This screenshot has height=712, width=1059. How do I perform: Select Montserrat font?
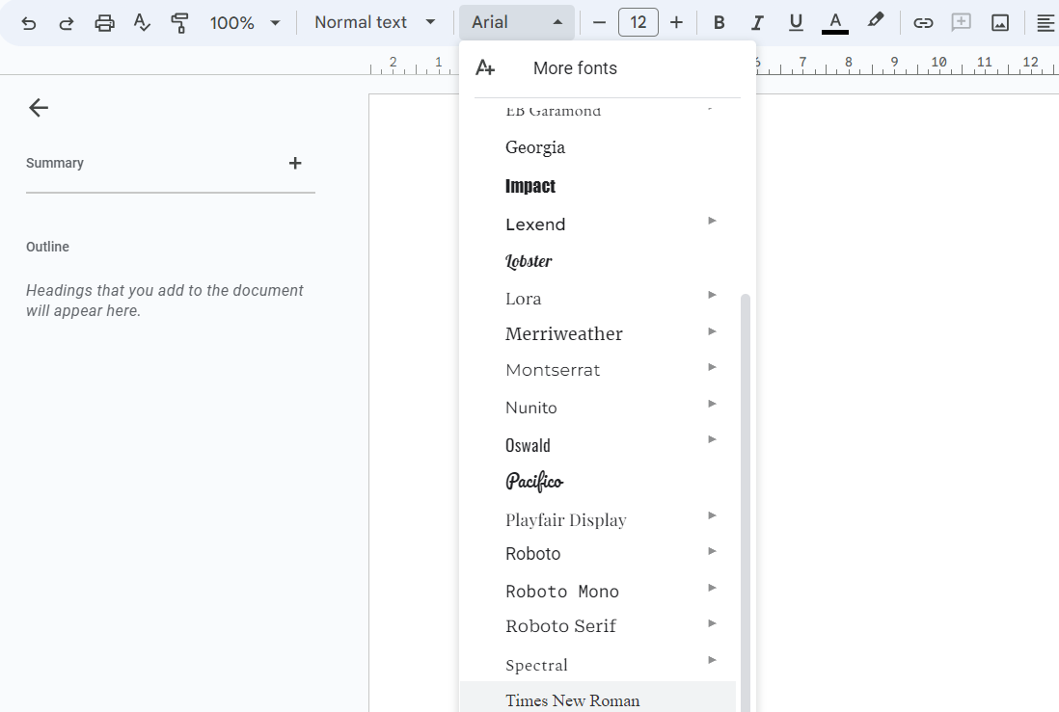coord(553,370)
